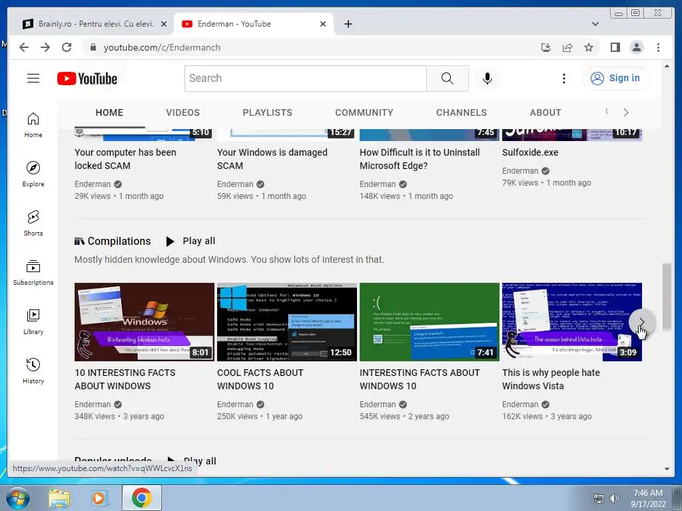Image resolution: width=682 pixels, height=511 pixels.
Task: Click the search magnifier button
Action: pyautogui.click(x=447, y=79)
